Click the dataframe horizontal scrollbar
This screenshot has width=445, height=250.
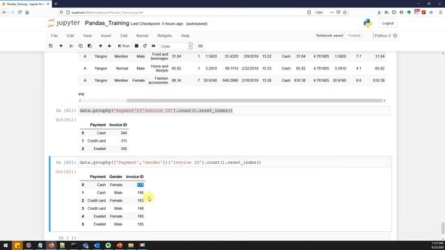tap(254, 101)
